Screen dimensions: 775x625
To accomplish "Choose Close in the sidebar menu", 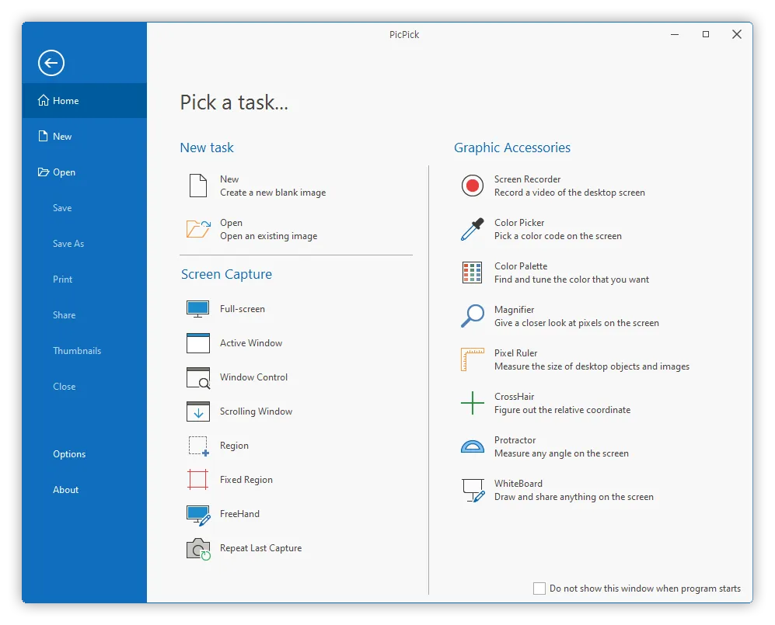I will click(84, 387).
